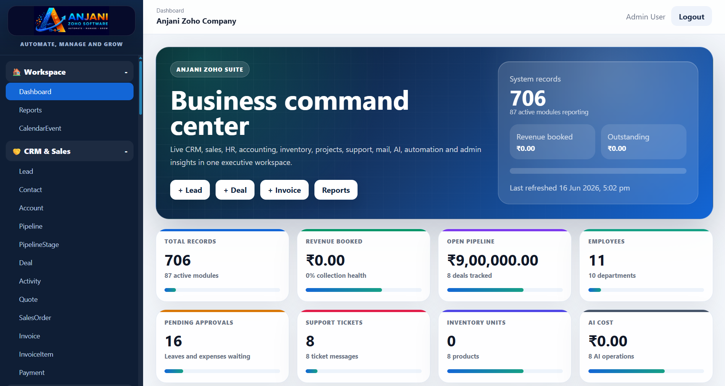The width and height of the screenshot is (725, 386).
Task: Open Quote in the sidebar
Action: pos(69,300)
